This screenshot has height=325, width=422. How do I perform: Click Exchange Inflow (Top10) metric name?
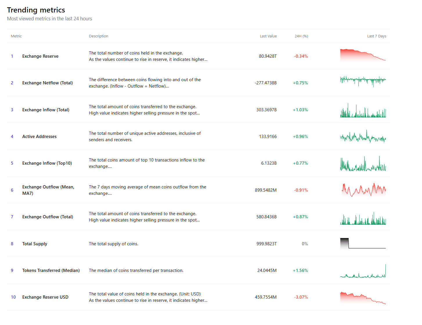47,163
